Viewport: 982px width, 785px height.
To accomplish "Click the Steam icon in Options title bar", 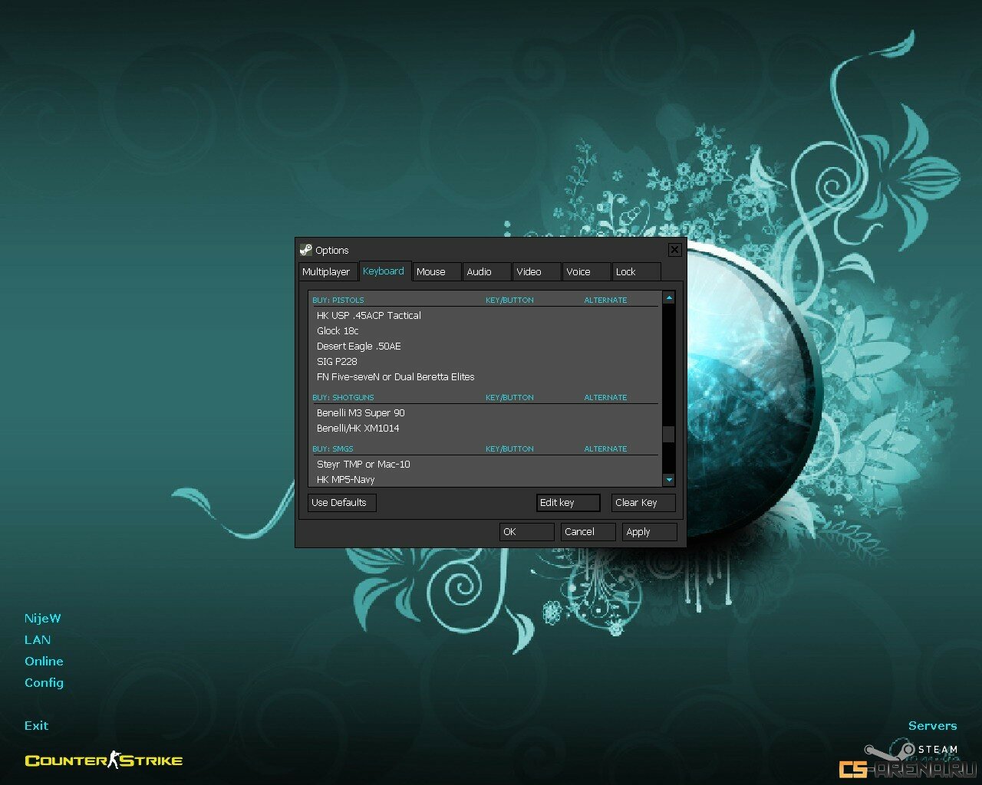I will [x=305, y=250].
